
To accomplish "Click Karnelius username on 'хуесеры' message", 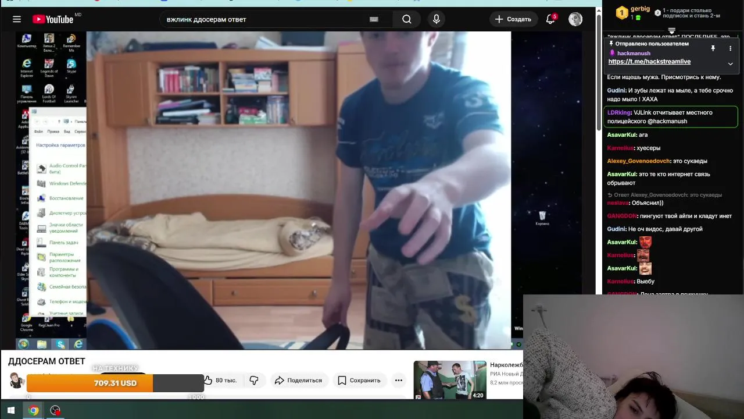I will (x=620, y=148).
